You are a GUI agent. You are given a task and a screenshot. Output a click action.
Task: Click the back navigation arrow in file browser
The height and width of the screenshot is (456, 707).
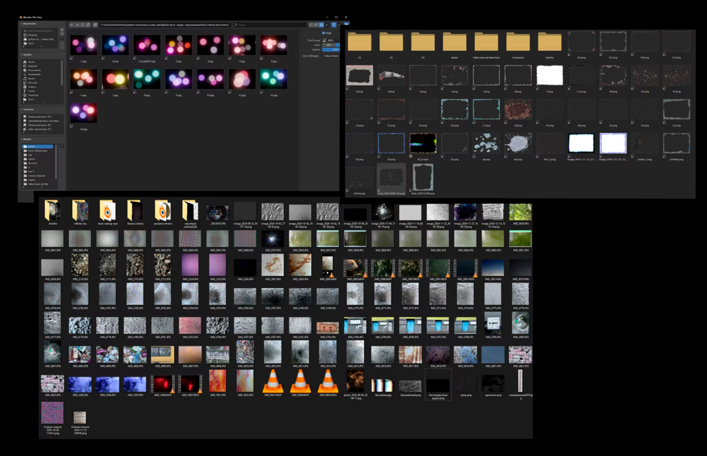point(72,25)
